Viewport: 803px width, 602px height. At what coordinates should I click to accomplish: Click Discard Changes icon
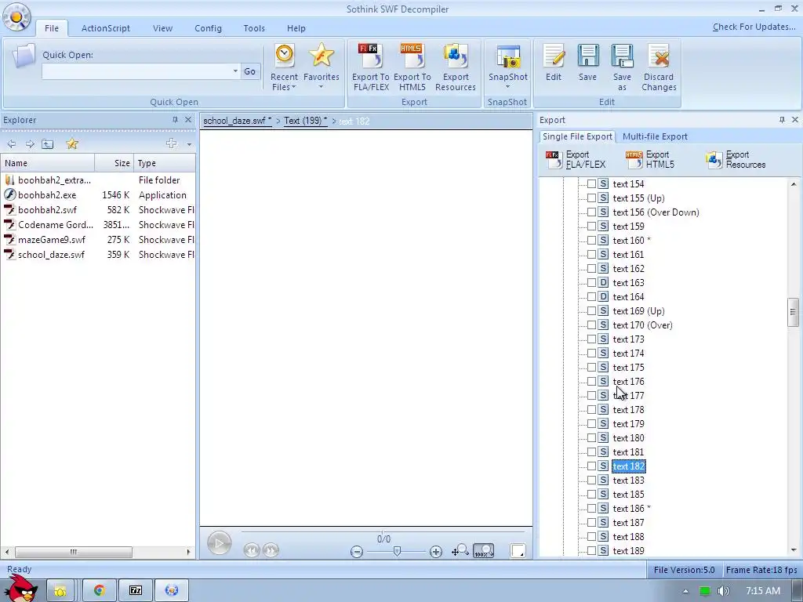coord(659,67)
